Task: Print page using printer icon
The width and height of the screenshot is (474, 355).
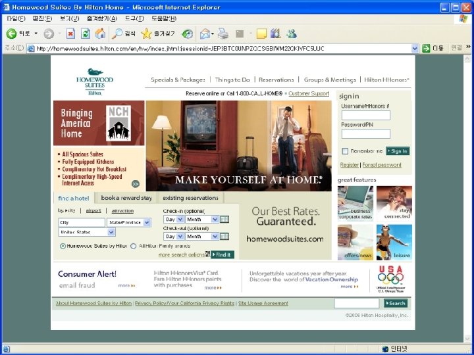Action: tap(223, 34)
